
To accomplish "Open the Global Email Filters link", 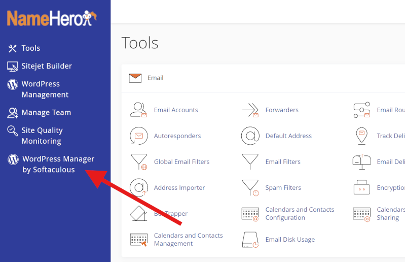I will 181,161.
